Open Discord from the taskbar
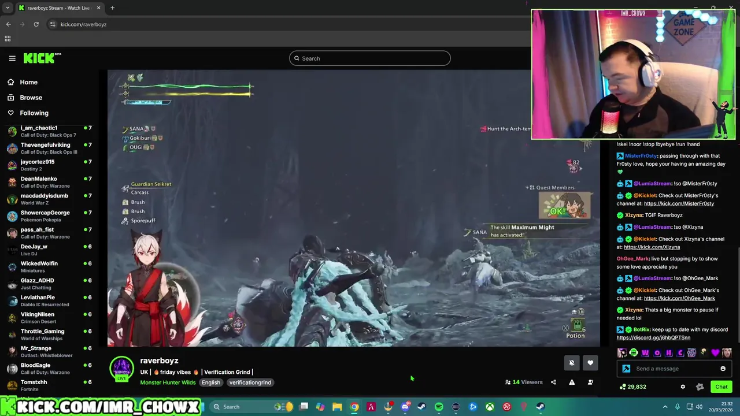Image resolution: width=740 pixels, height=416 pixels. tap(405, 407)
